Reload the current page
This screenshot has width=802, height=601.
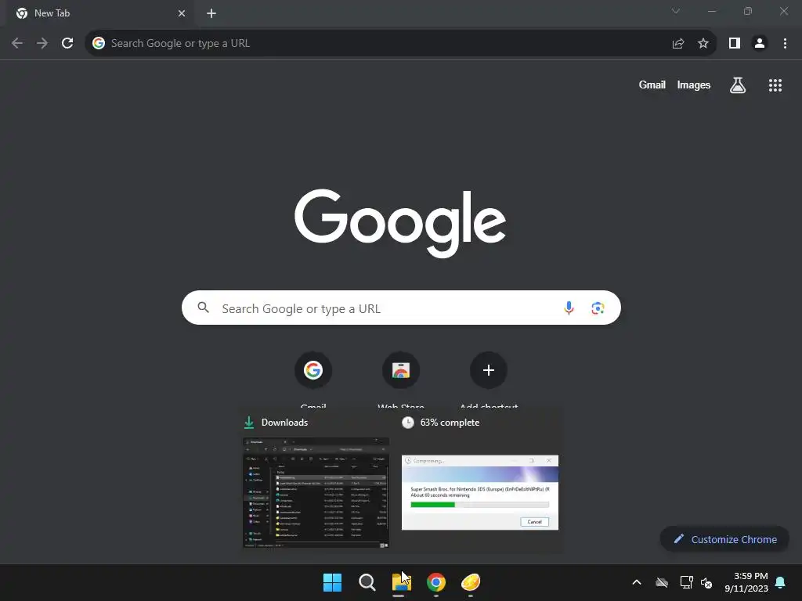point(67,44)
